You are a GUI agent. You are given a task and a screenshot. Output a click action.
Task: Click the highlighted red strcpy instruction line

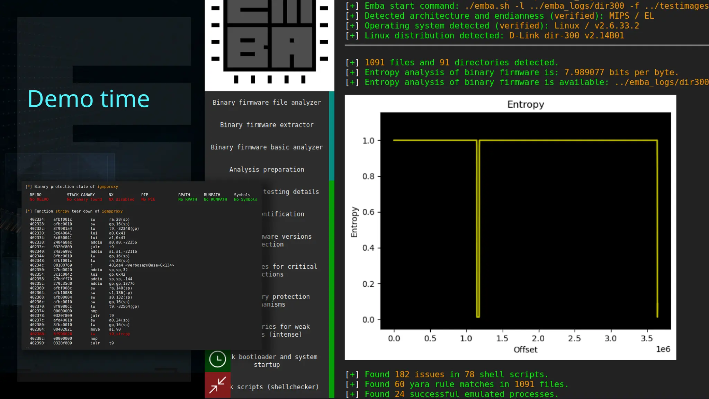point(80,334)
